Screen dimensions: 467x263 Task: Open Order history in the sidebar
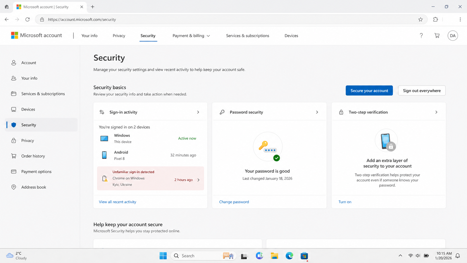(41, 156)
